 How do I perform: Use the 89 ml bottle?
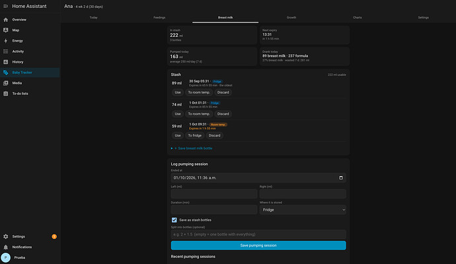tap(178, 92)
